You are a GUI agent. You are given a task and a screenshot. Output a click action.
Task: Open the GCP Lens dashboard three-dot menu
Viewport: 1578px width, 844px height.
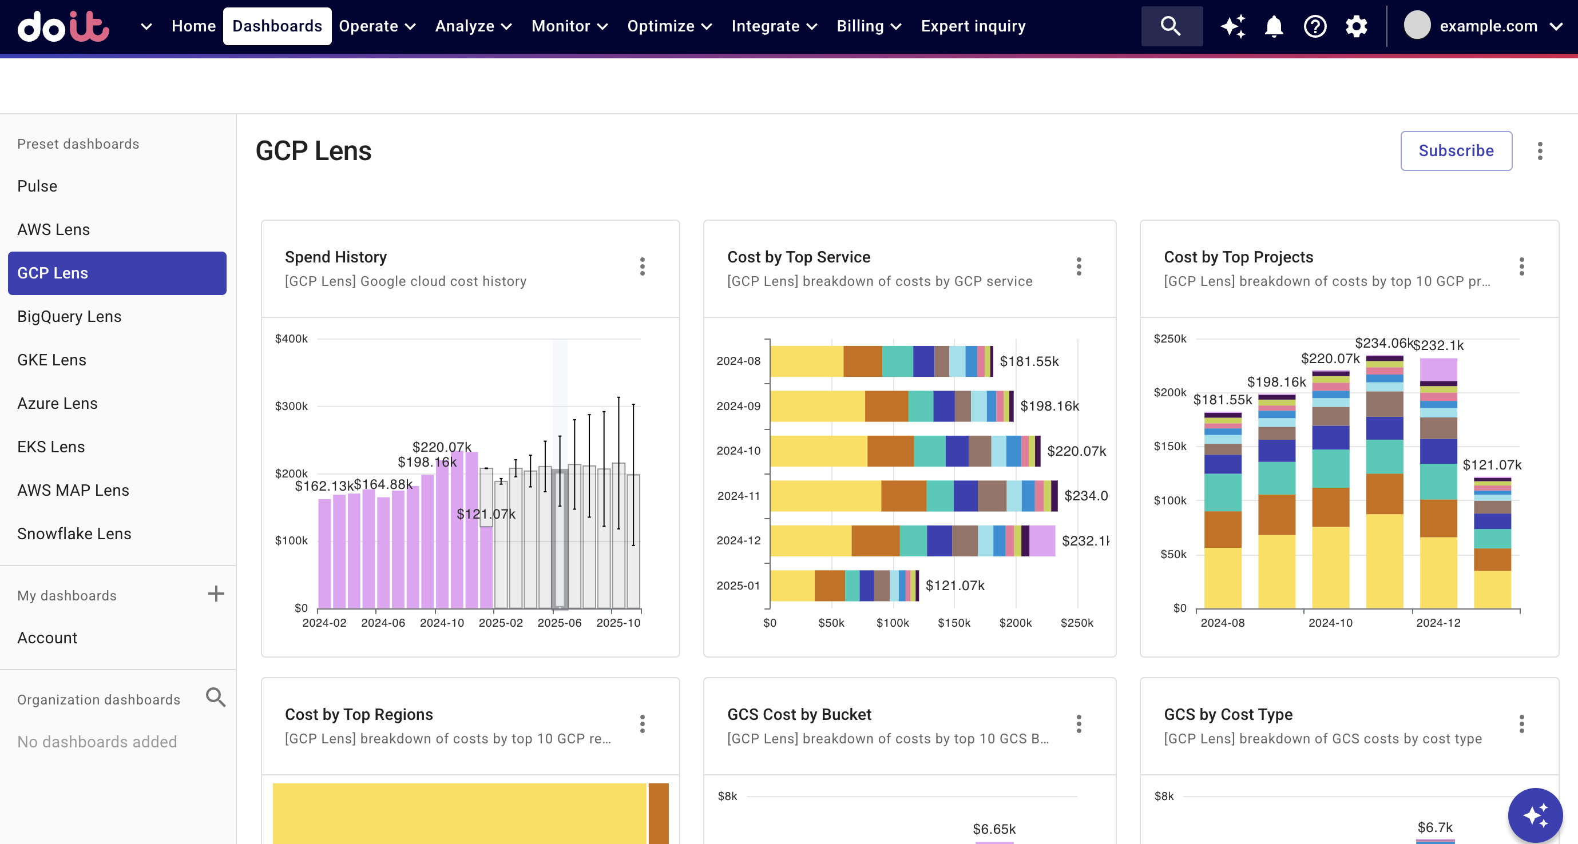tap(1540, 151)
